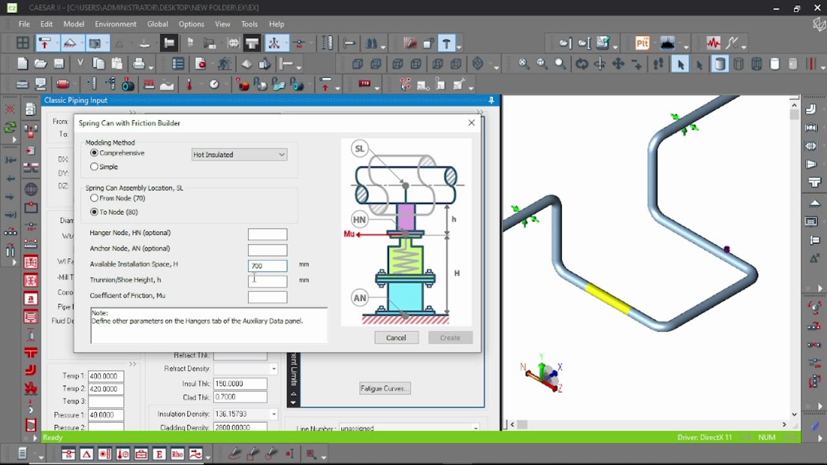The height and width of the screenshot is (465, 827).
Task: Click the Anchor Node, AN input field
Action: [x=267, y=250]
